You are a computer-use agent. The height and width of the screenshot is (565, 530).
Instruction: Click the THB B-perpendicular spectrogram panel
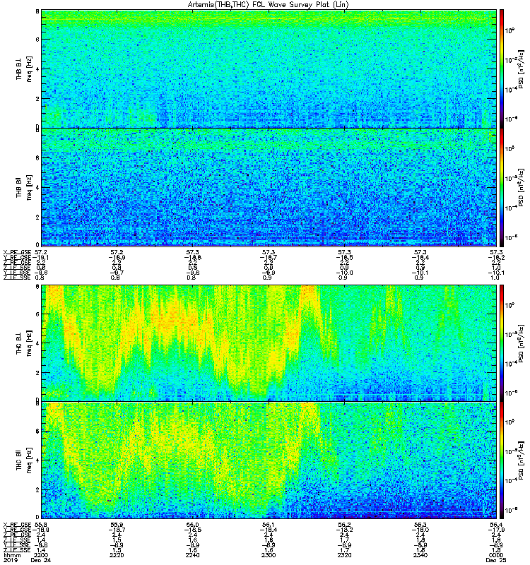(269, 69)
